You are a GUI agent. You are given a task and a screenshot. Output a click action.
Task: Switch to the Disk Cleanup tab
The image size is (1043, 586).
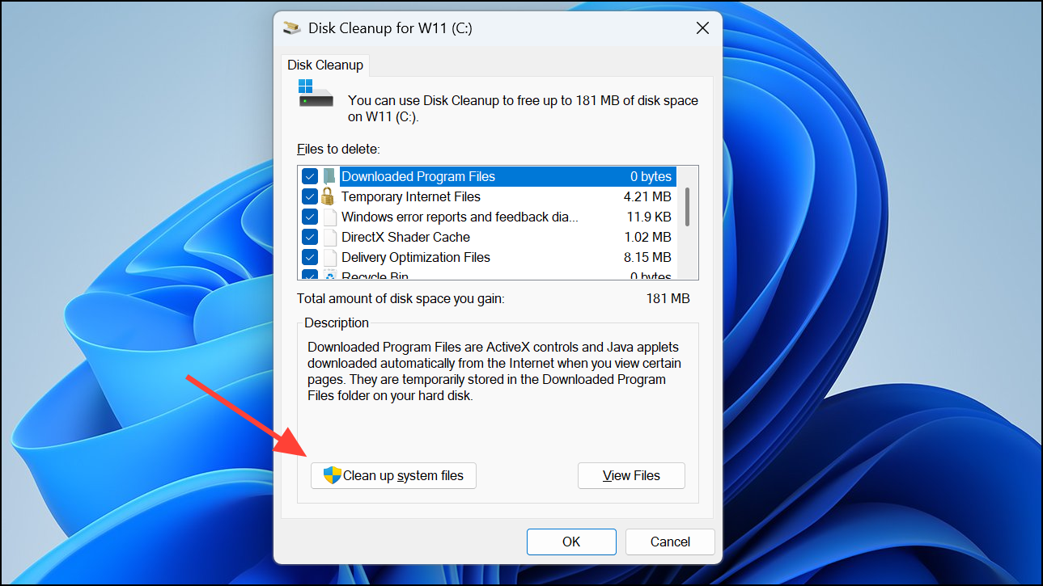point(325,65)
